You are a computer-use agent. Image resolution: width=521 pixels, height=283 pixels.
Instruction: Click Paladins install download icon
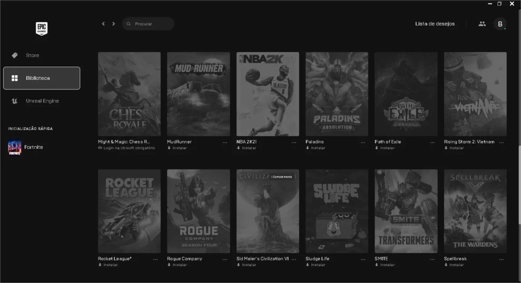(x=307, y=148)
